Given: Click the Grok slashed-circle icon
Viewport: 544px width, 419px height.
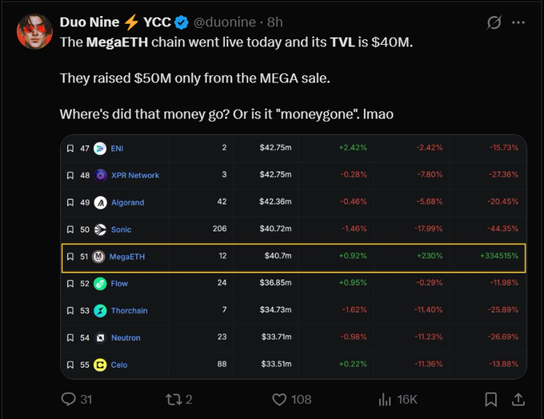Looking at the screenshot, I should [494, 22].
